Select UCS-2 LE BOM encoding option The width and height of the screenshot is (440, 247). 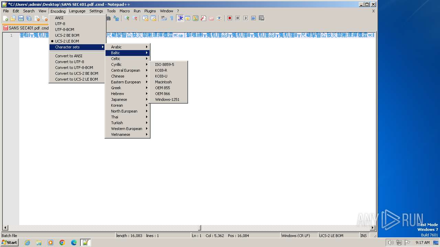pyautogui.click(x=77, y=41)
